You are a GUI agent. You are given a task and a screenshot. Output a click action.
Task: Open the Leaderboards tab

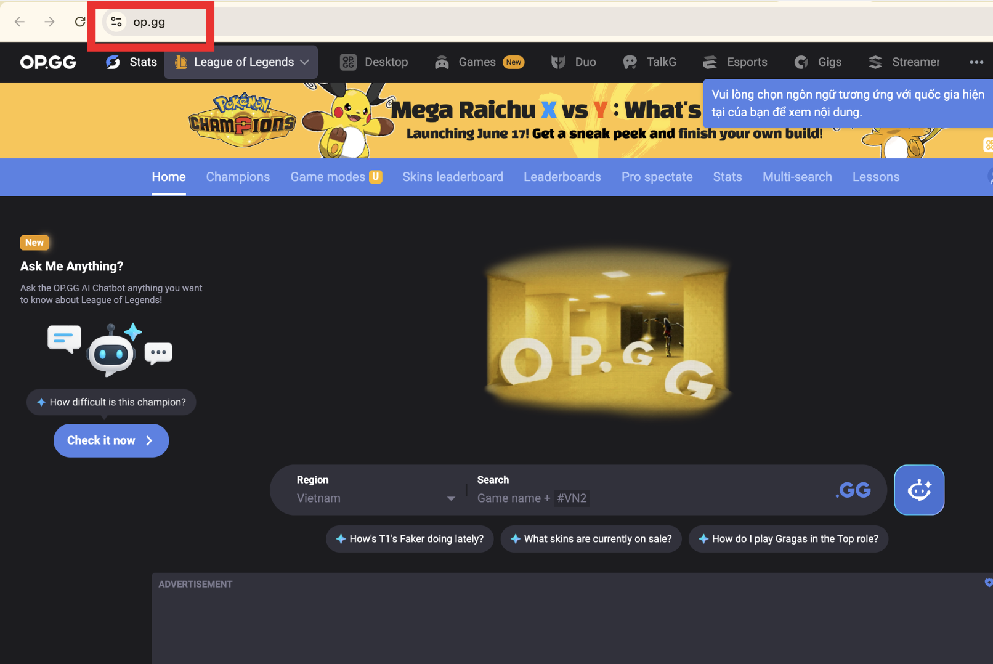[562, 177]
